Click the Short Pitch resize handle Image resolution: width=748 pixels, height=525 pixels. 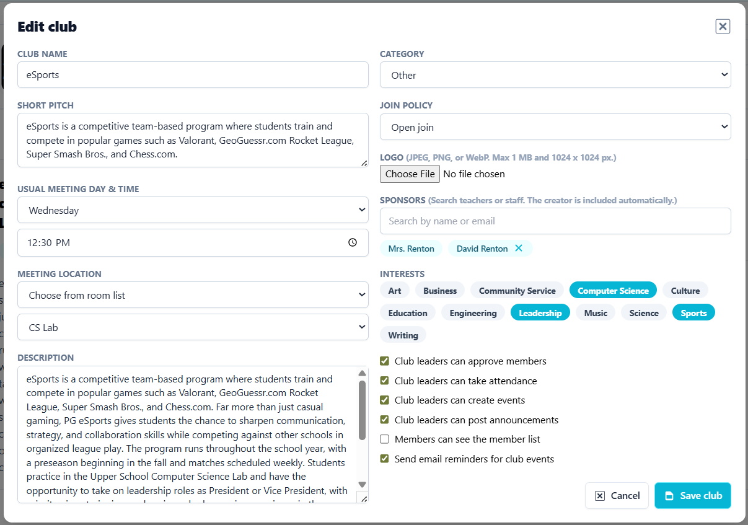point(364,162)
